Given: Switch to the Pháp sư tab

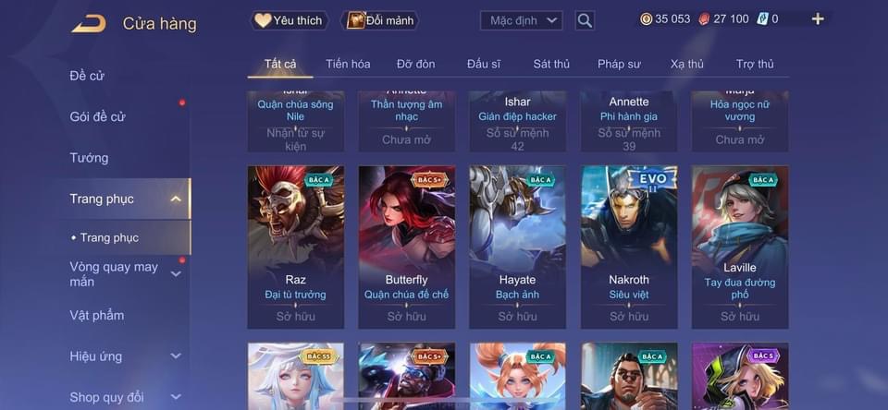Looking at the screenshot, I should point(619,64).
